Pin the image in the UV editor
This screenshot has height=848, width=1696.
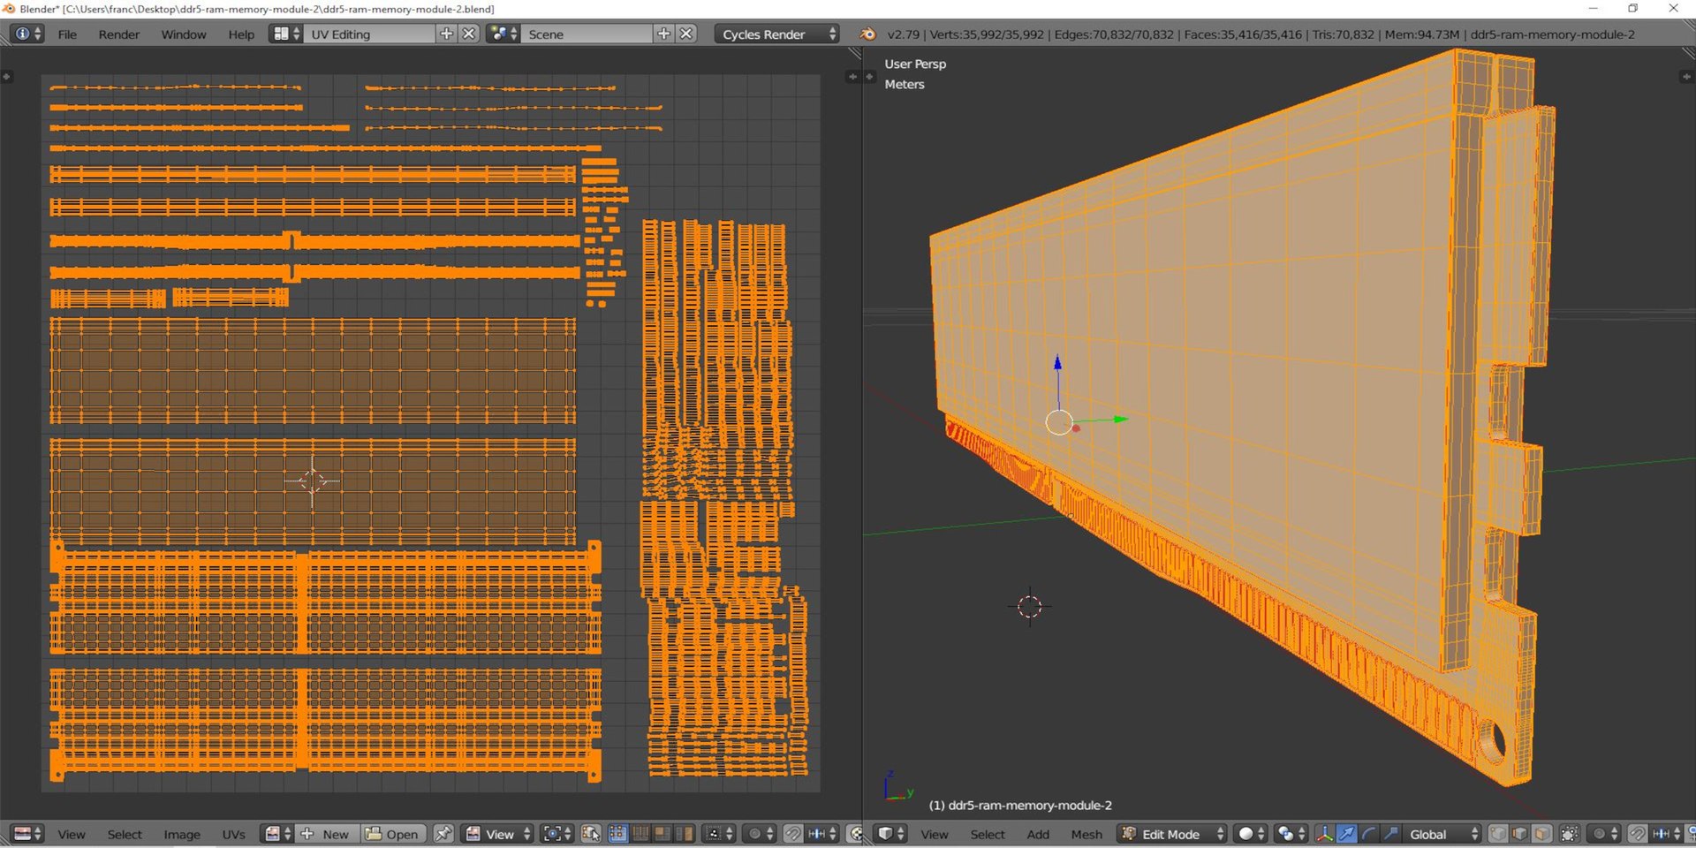(443, 834)
